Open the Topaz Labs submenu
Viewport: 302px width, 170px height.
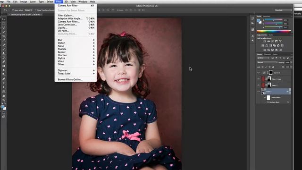75,74
